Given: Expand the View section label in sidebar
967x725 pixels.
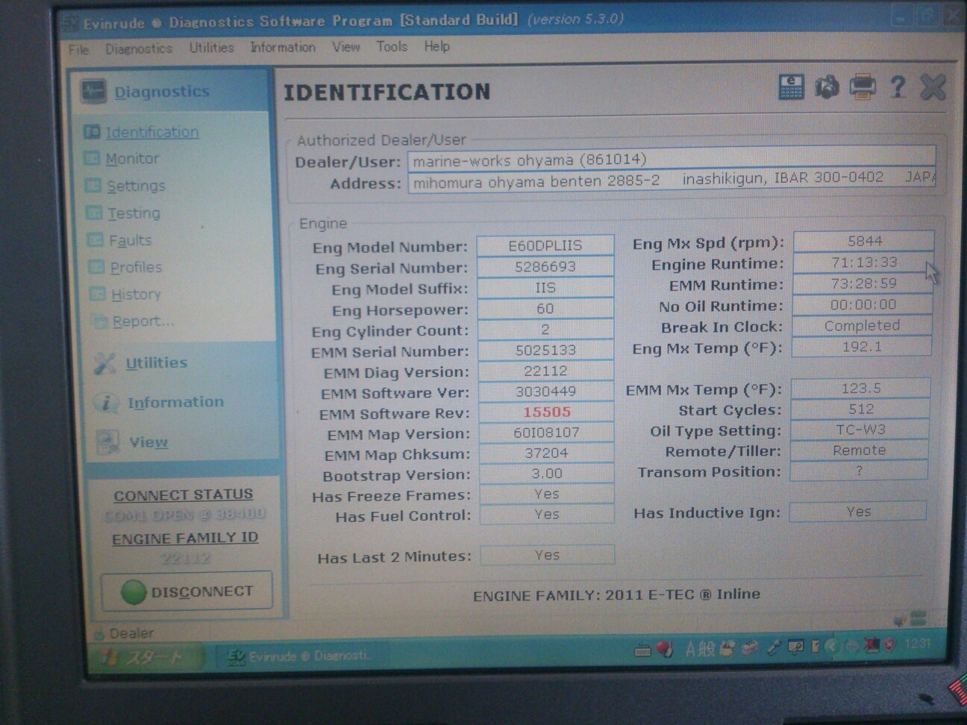Looking at the screenshot, I should point(148,442).
